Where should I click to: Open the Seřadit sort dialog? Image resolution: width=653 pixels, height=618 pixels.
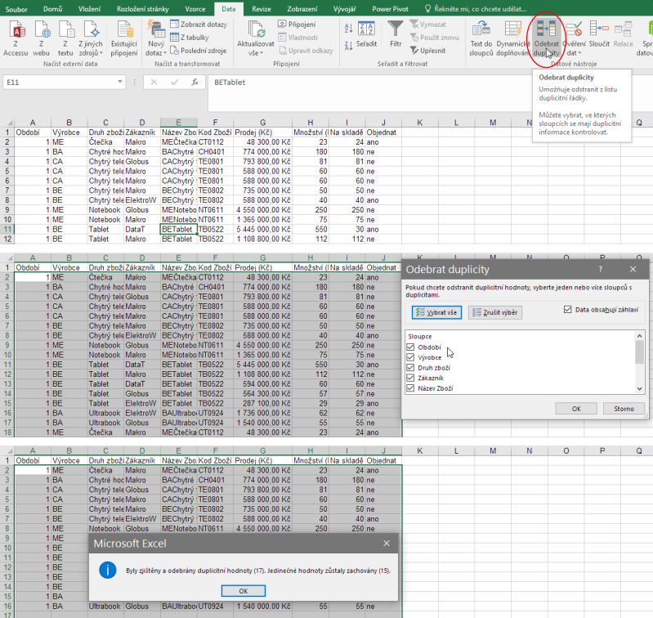point(366,34)
